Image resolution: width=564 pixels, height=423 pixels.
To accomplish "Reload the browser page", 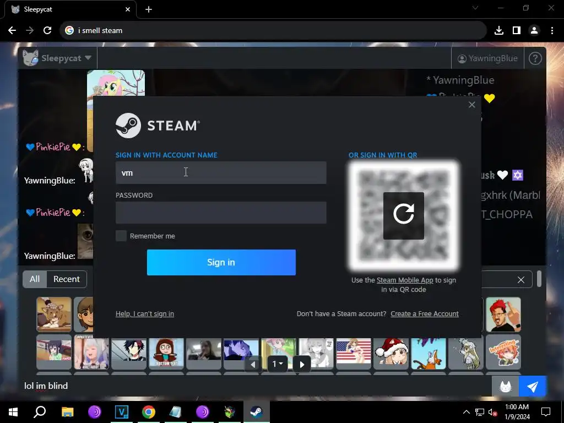I will (x=47, y=31).
